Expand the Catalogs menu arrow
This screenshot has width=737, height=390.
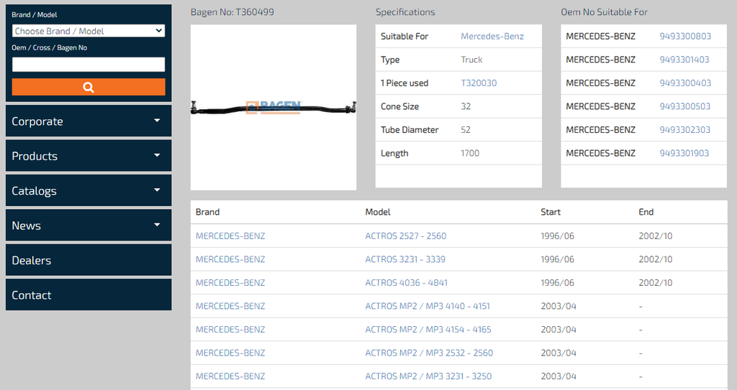coord(157,190)
